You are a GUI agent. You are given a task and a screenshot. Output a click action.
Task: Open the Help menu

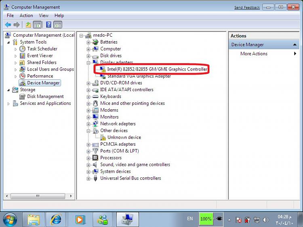[x=59, y=15]
